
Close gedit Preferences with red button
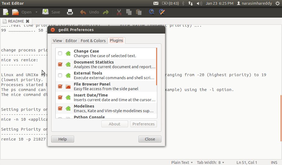pyautogui.click(x=53, y=30)
